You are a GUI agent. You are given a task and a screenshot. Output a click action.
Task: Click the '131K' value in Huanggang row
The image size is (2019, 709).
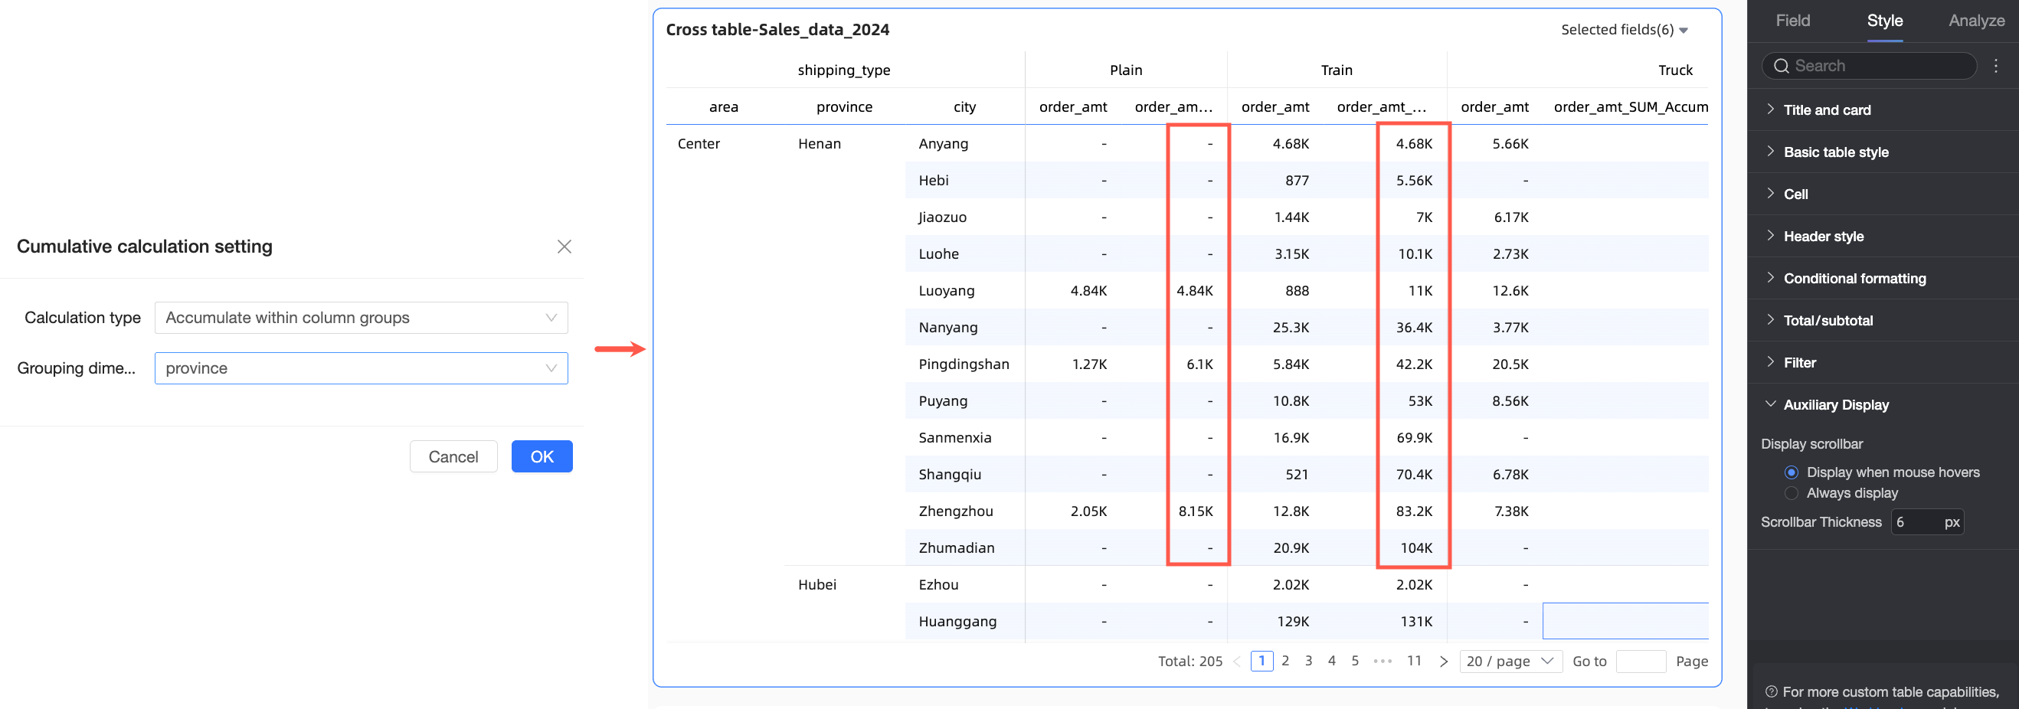[x=1415, y=621]
